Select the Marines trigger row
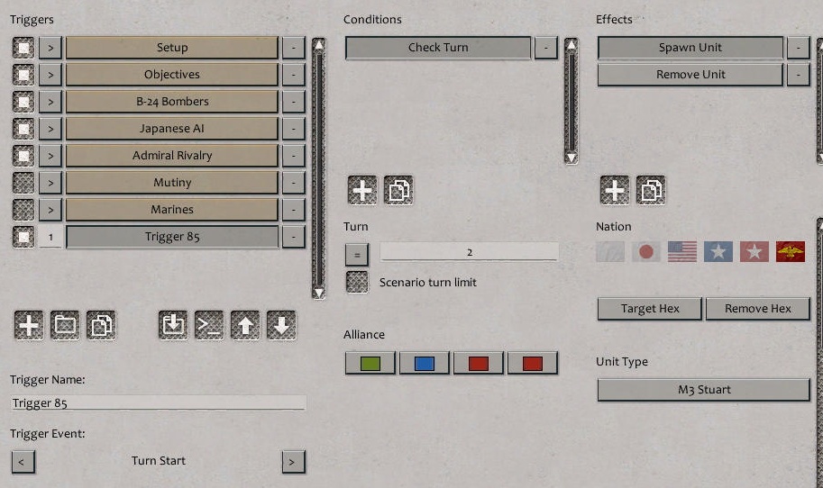This screenshot has width=823, height=488. (x=172, y=210)
